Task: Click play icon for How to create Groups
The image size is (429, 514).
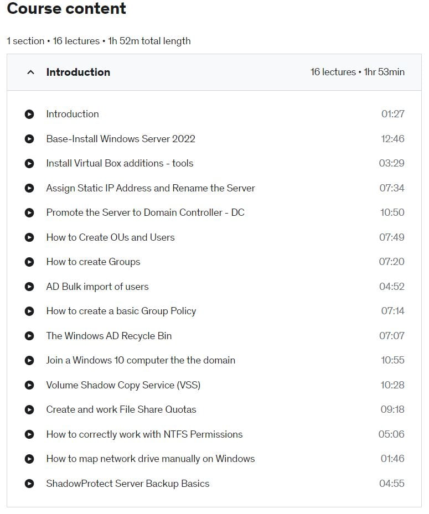Action: point(29,262)
